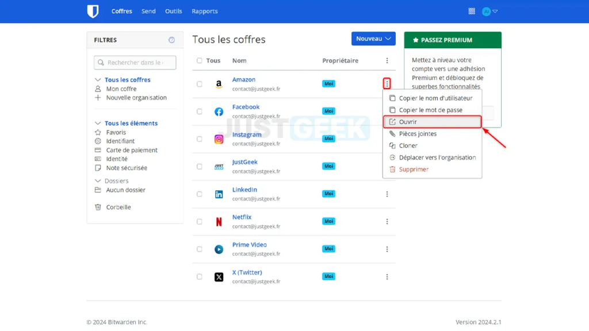Screen dimensions: 589x331
Task: Click the options icon on the LinkedIn row
Action: [387, 194]
